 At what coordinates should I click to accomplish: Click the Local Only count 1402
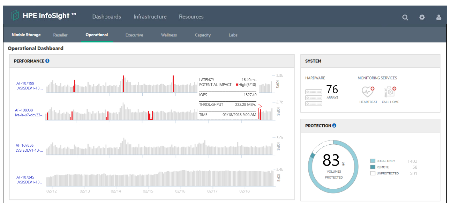(x=412, y=161)
